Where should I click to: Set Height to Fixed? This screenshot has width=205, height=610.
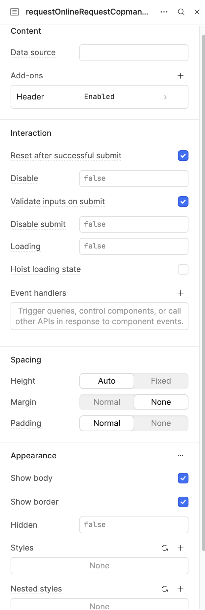point(161,381)
